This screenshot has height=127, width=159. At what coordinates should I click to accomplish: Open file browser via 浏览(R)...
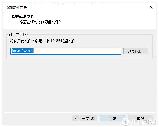click(x=136, y=51)
